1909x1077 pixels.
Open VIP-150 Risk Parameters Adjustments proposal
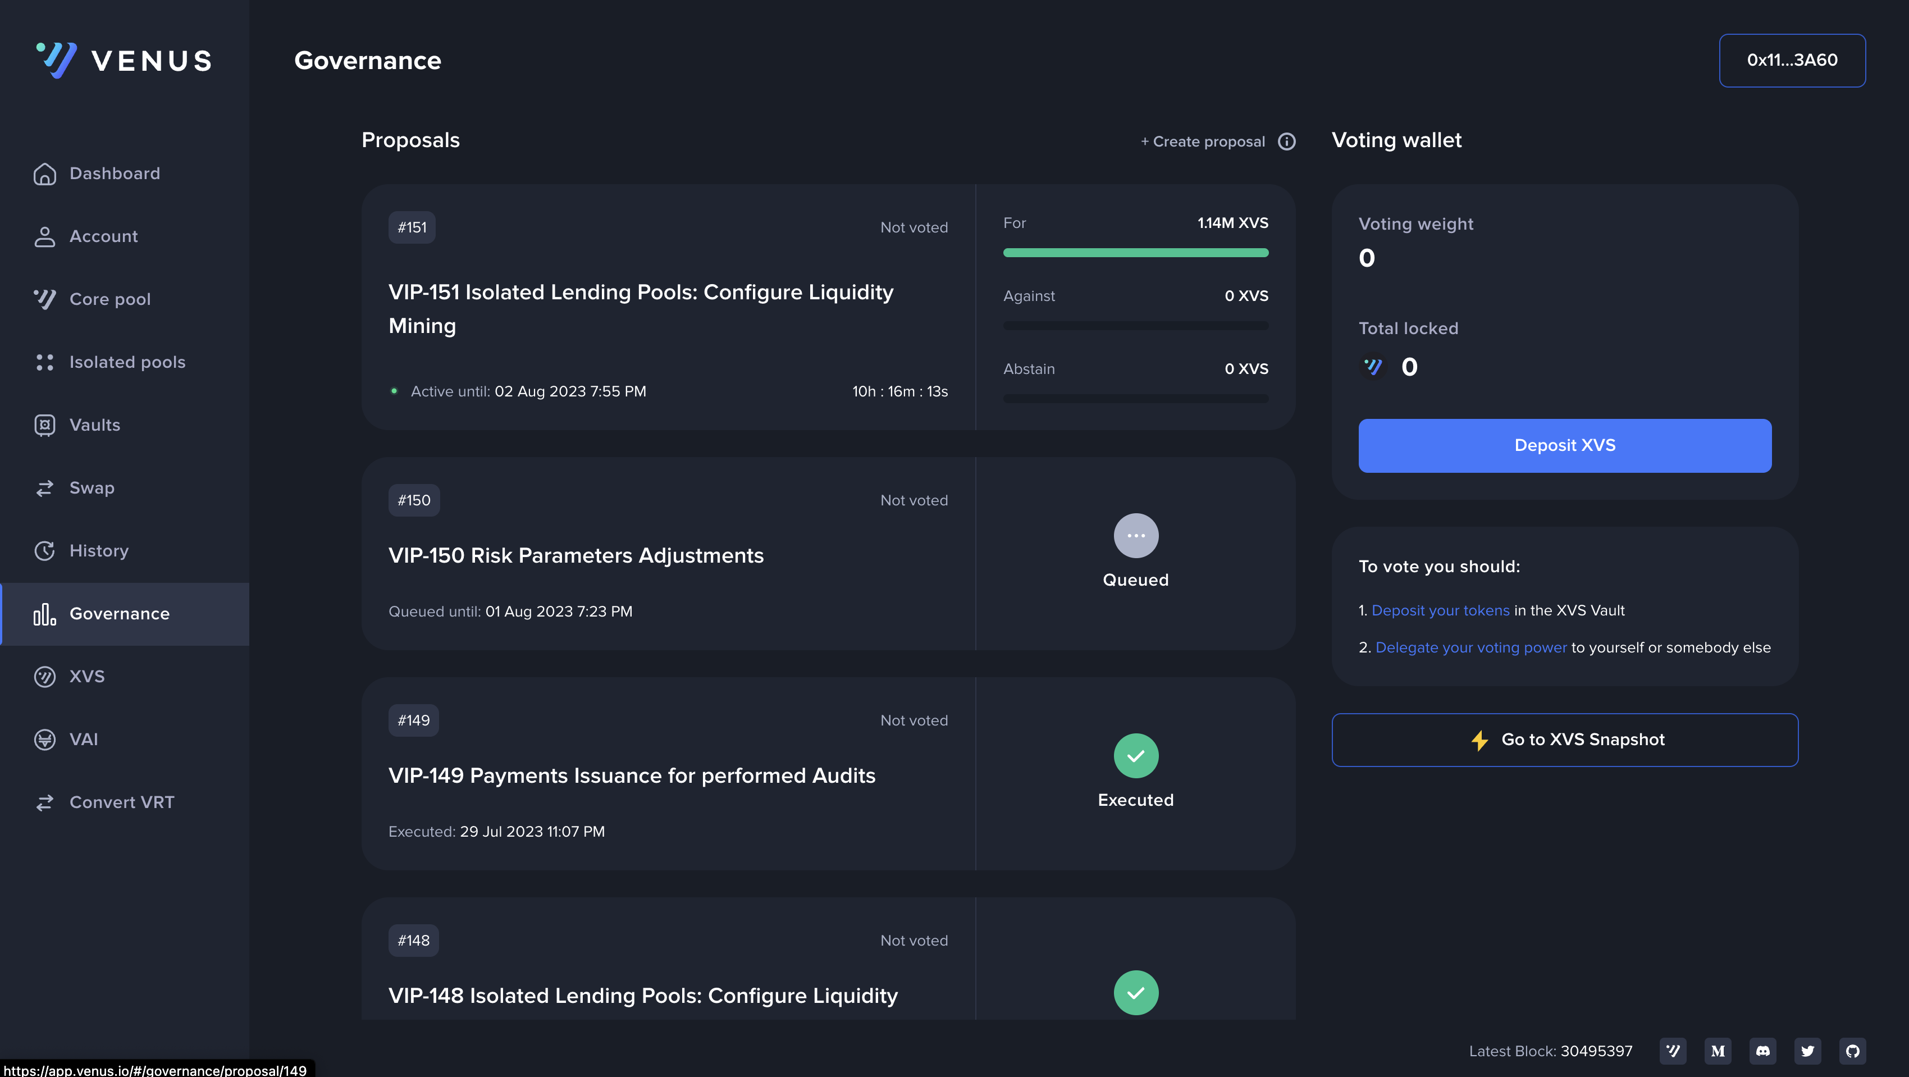click(576, 555)
